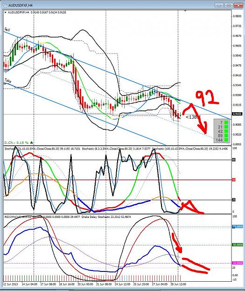Click the '17 Jun 08:00' time axis label

pyautogui.click(x=48, y=284)
